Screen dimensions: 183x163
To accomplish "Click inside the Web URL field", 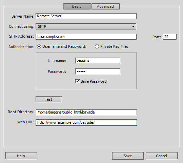I will 86,123.
